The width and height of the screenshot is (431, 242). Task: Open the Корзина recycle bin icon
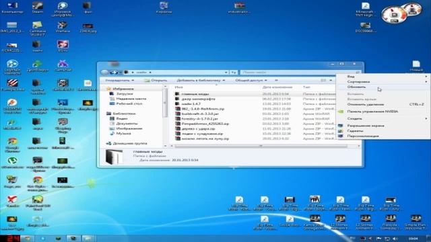[x=164, y=7]
